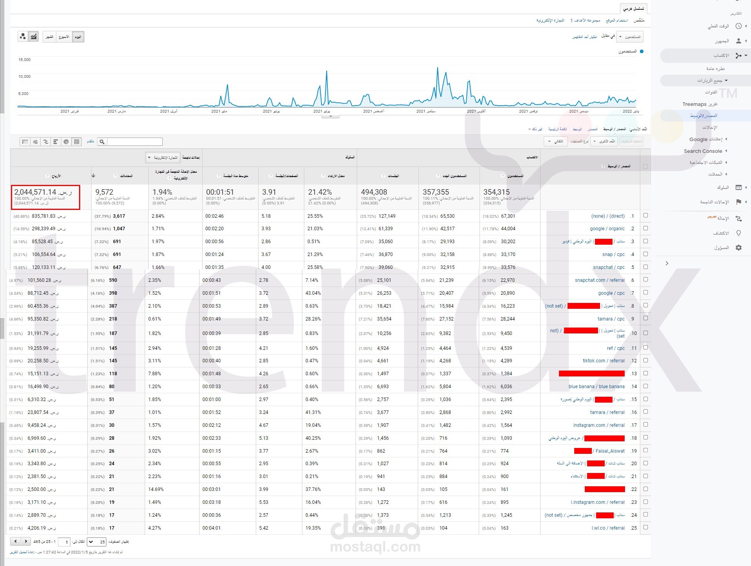The height and width of the screenshot is (566, 751).
Task: Open the secondary dimension dropdown
Action: pos(604,141)
